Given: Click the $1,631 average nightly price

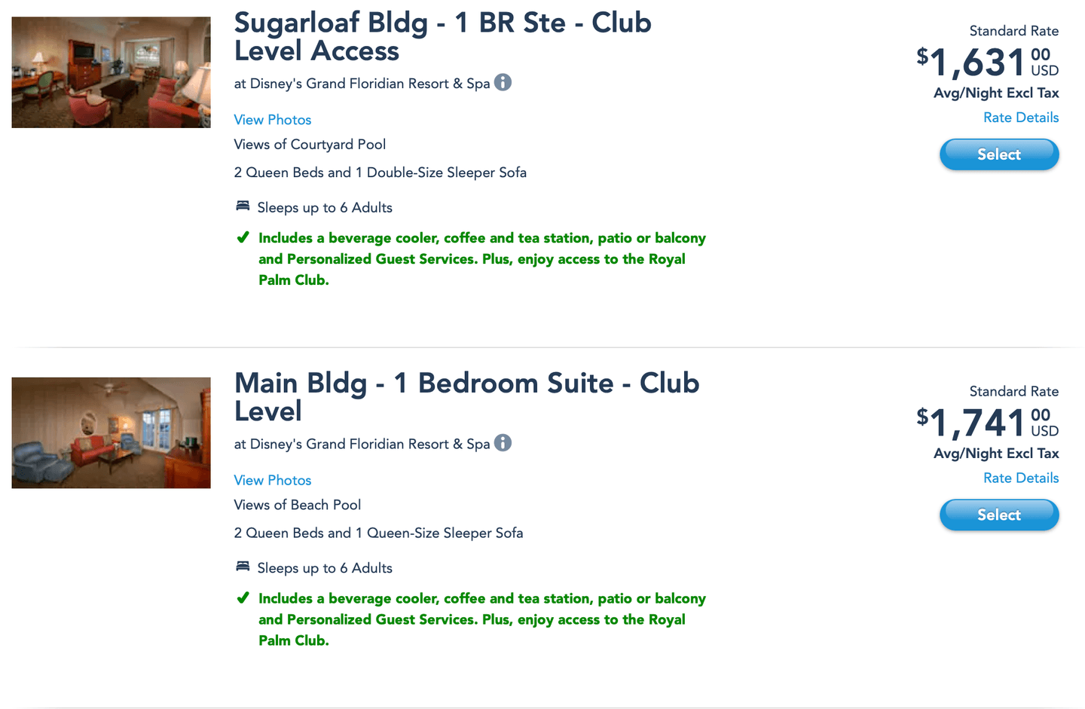Looking at the screenshot, I should (978, 63).
